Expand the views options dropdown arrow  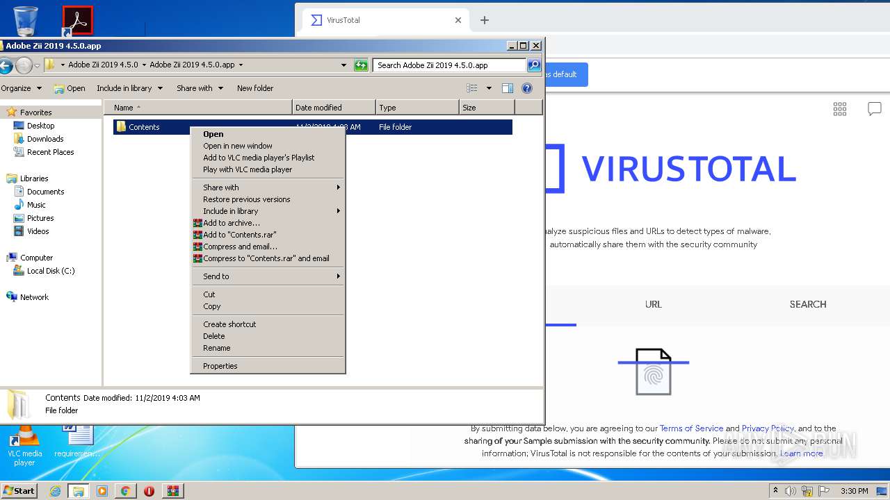pyautogui.click(x=489, y=88)
